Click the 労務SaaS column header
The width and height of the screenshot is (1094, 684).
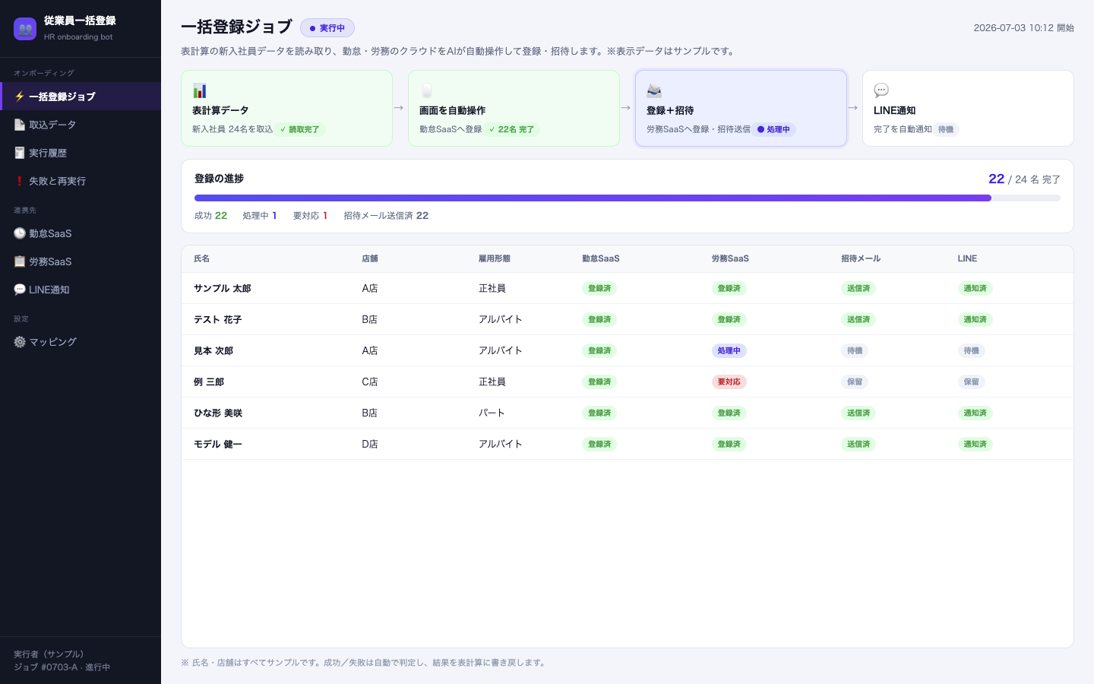[730, 258]
